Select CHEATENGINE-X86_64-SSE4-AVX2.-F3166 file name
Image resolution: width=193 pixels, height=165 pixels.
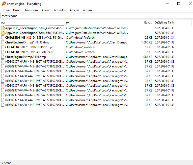34,38
